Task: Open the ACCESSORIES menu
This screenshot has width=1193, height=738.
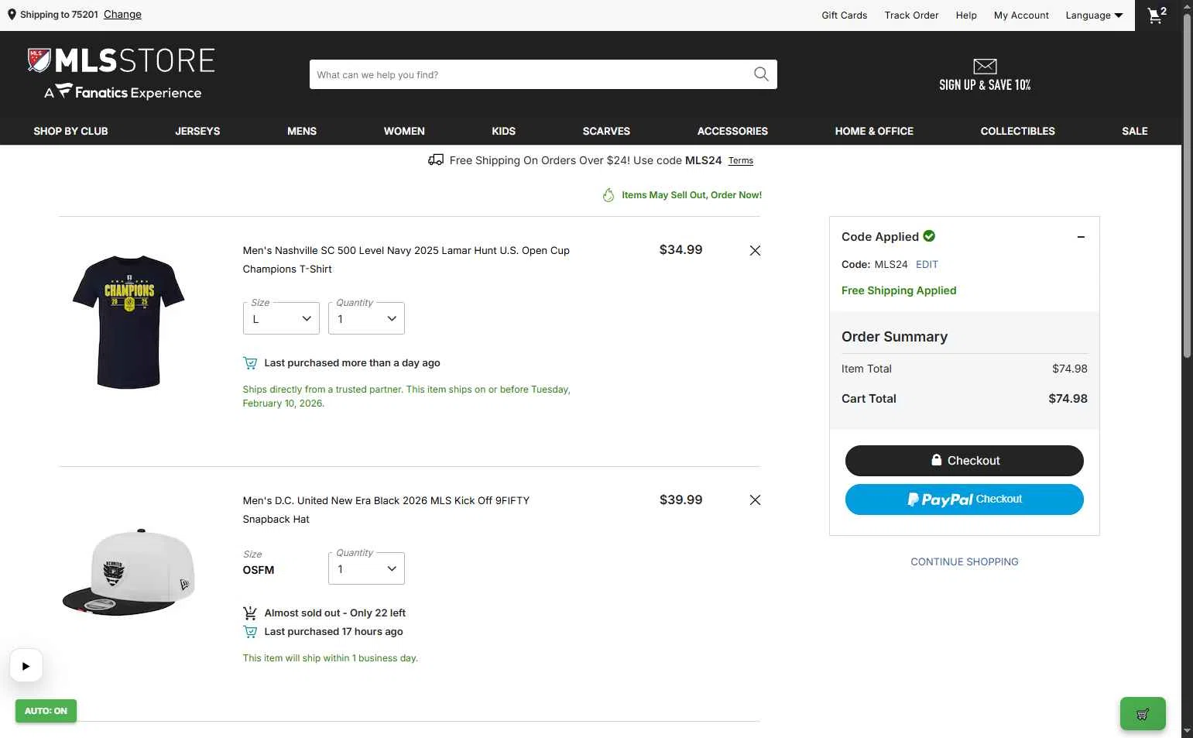Action: [x=732, y=131]
